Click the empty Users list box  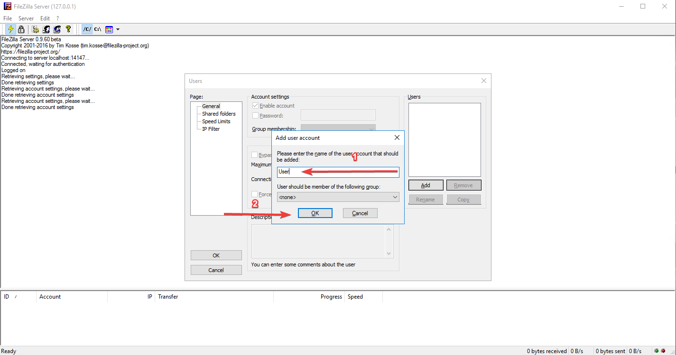(x=444, y=140)
